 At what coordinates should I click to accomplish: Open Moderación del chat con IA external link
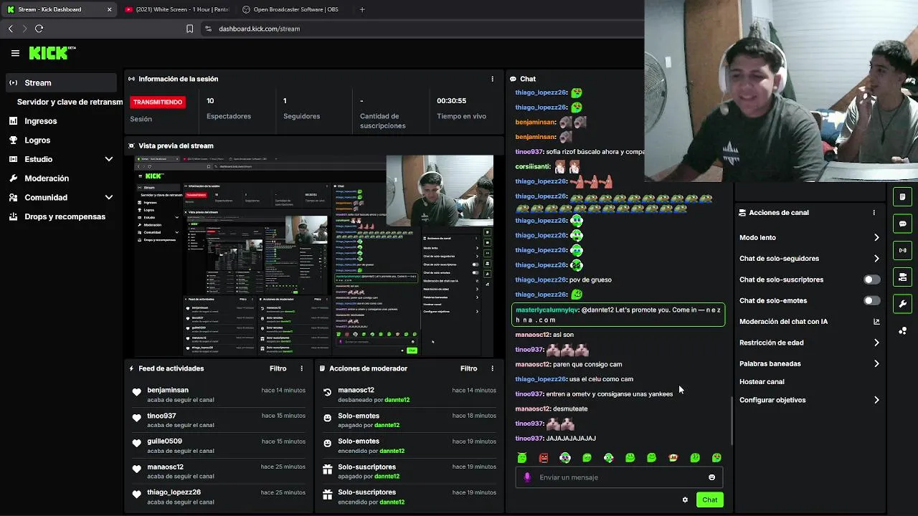(876, 322)
